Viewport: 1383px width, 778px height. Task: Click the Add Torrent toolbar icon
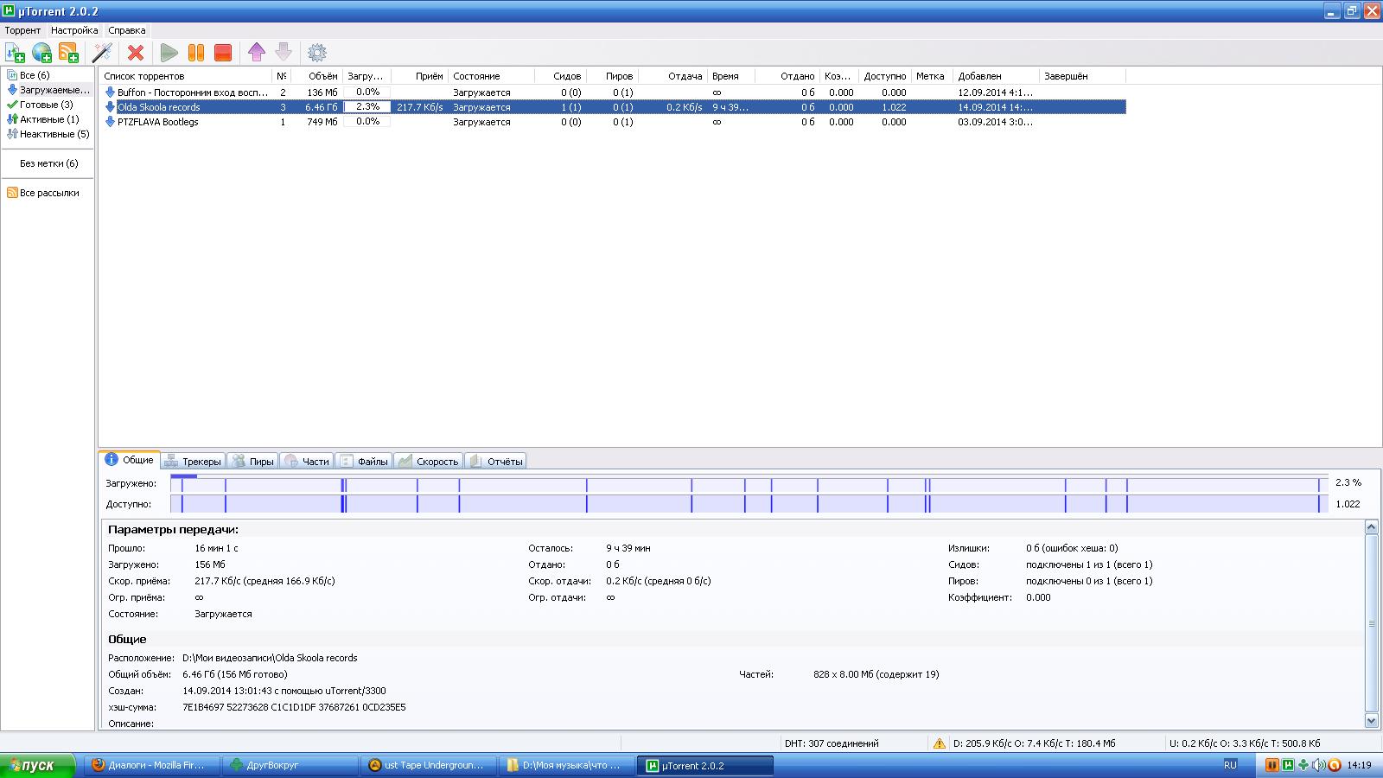15,53
